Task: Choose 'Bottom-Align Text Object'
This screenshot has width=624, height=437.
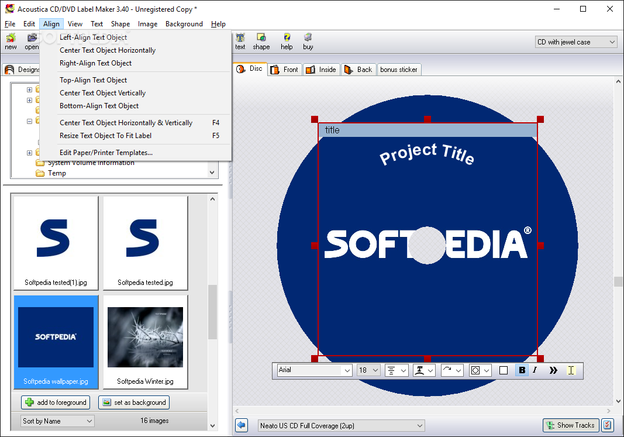Action: coord(135,105)
